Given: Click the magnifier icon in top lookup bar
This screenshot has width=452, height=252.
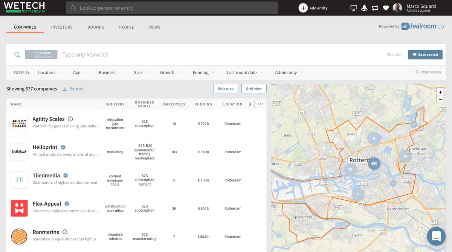Looking at the screenshot, I should click(73, 8).
